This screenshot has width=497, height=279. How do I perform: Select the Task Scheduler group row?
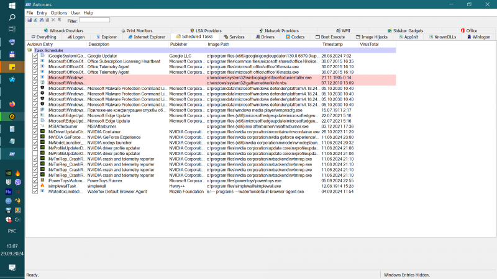(x=211, y=50)
